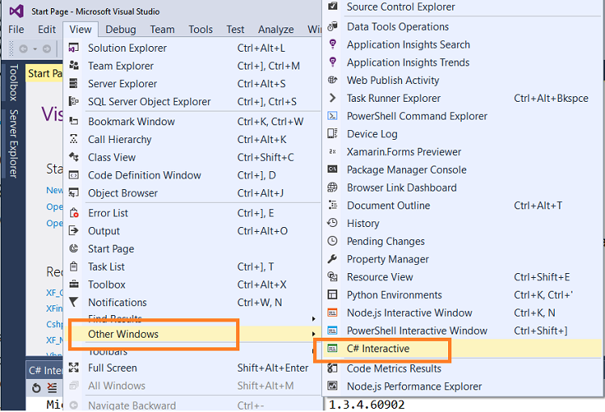This screenshot has height=412, width=605.
Task: Click the Application Insights Trends lightbulb icon
Action: coord(332,62)
